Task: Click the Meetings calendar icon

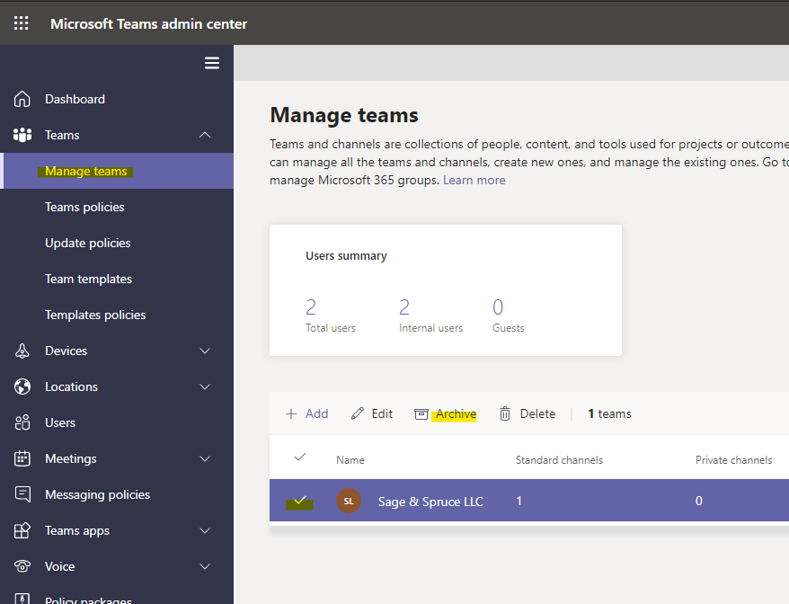Action: (x=22, y=458)
